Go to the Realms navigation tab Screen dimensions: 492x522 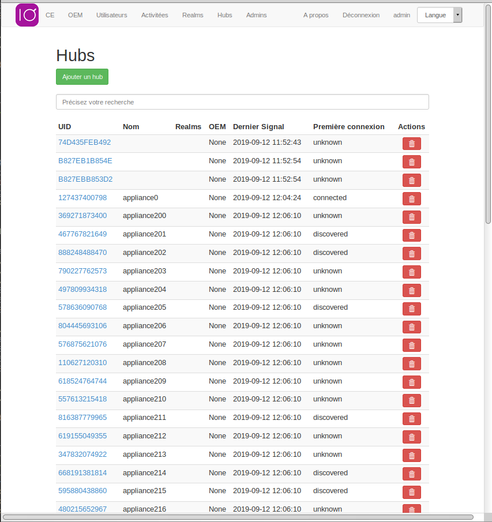coord(193,15)
